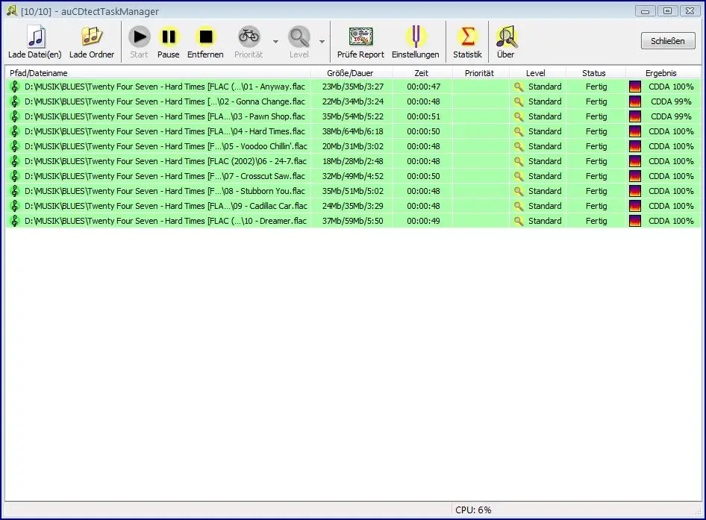The width and height of the screenshot is (706, 520).
Task: Open the Über about icon
Action: (x=506, y=37)
